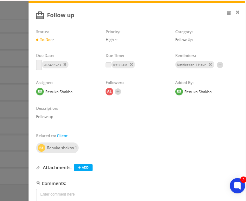Click the Add attachments button
This screenshot has width=246, height=201.
pyautogui.click(x=83, y=168)
